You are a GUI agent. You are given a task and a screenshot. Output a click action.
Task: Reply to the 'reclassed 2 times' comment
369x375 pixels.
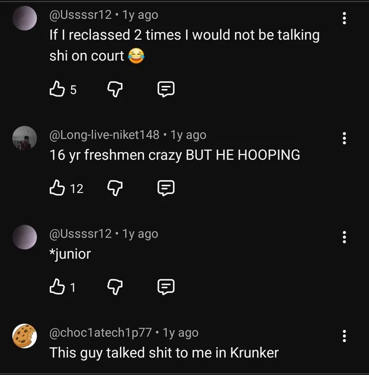(x=166, y=89)
